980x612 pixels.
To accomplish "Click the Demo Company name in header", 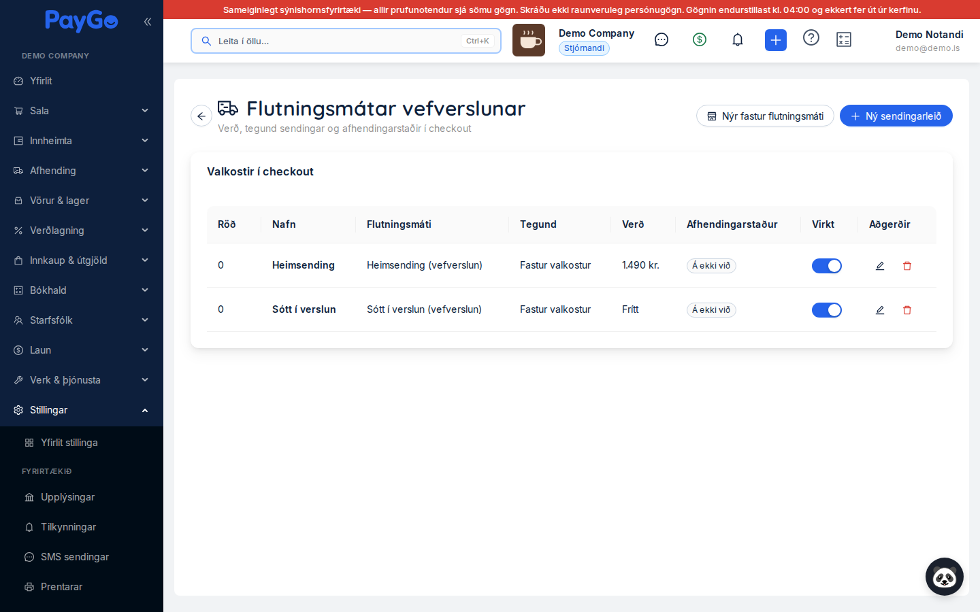I will click(x=596, y=33).
